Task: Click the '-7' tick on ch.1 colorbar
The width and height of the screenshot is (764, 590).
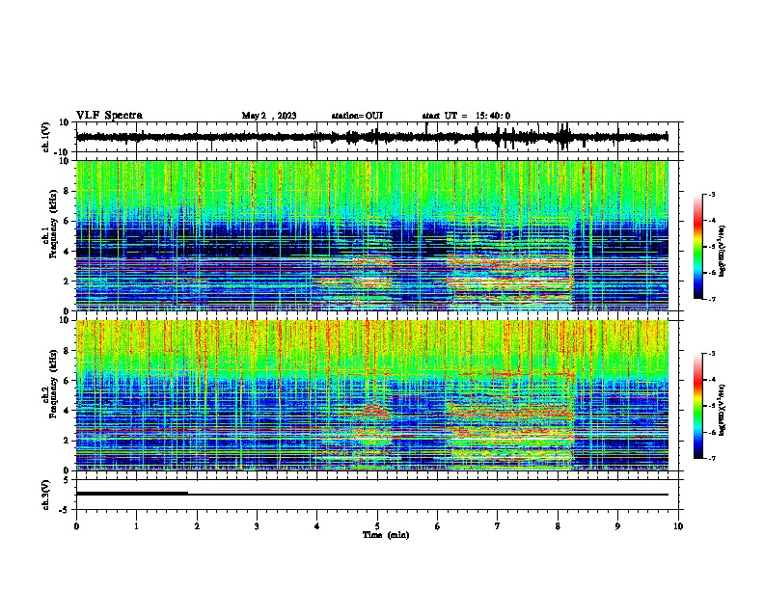Action: (711, 299)
